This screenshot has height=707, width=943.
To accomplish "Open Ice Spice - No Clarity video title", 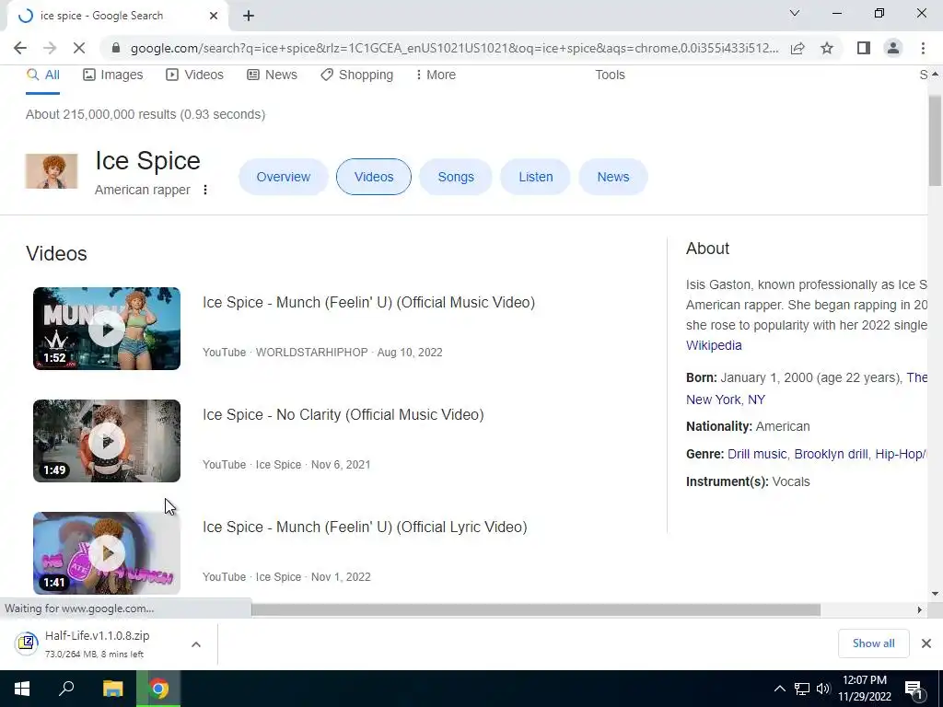I will coord(343,415).
